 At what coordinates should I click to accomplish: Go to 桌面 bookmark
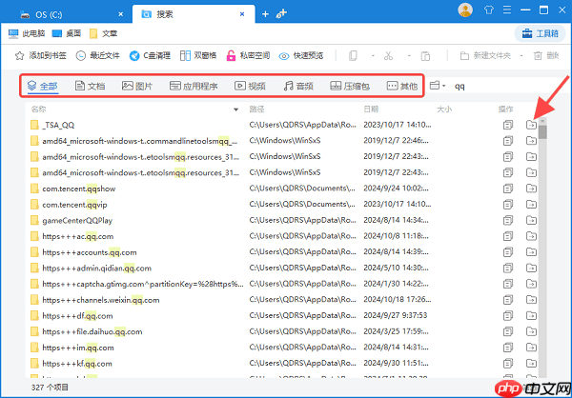(67, 34)
